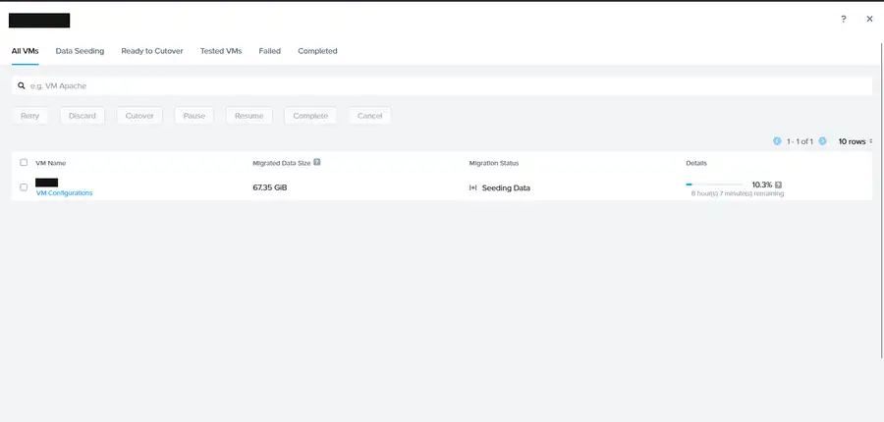Open the VM Configurations link
The width and height of the screenshot is (884, 422).
click(64, 192)
